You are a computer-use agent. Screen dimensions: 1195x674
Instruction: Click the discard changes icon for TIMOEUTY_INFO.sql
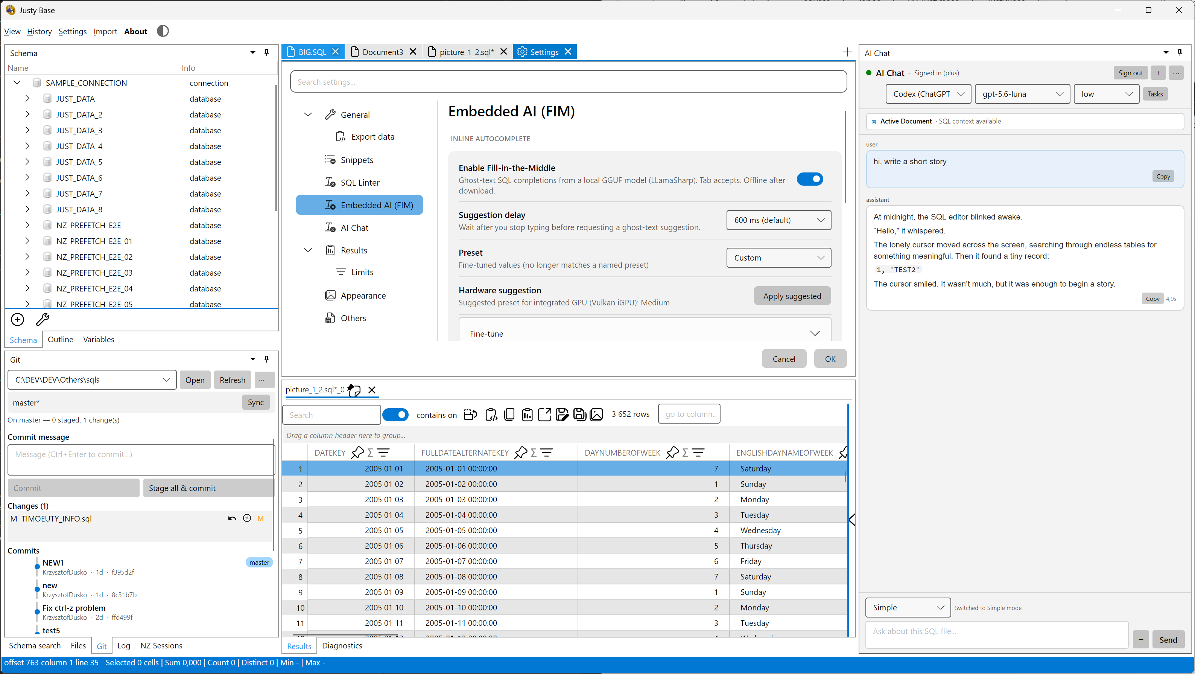point(232,518)
